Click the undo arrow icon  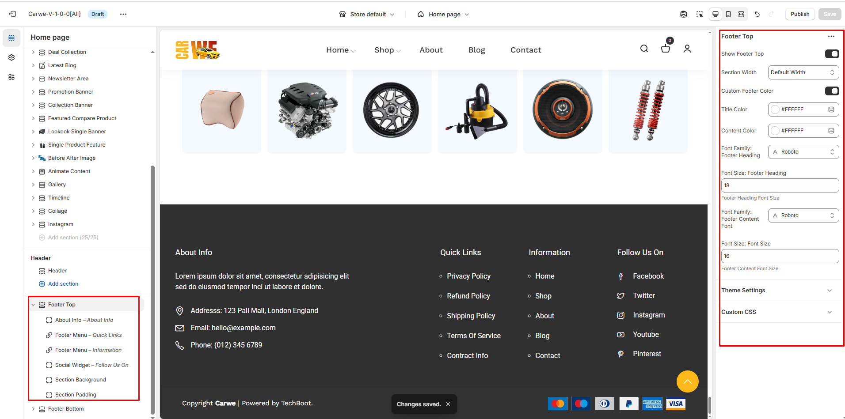tap(757, 14)
